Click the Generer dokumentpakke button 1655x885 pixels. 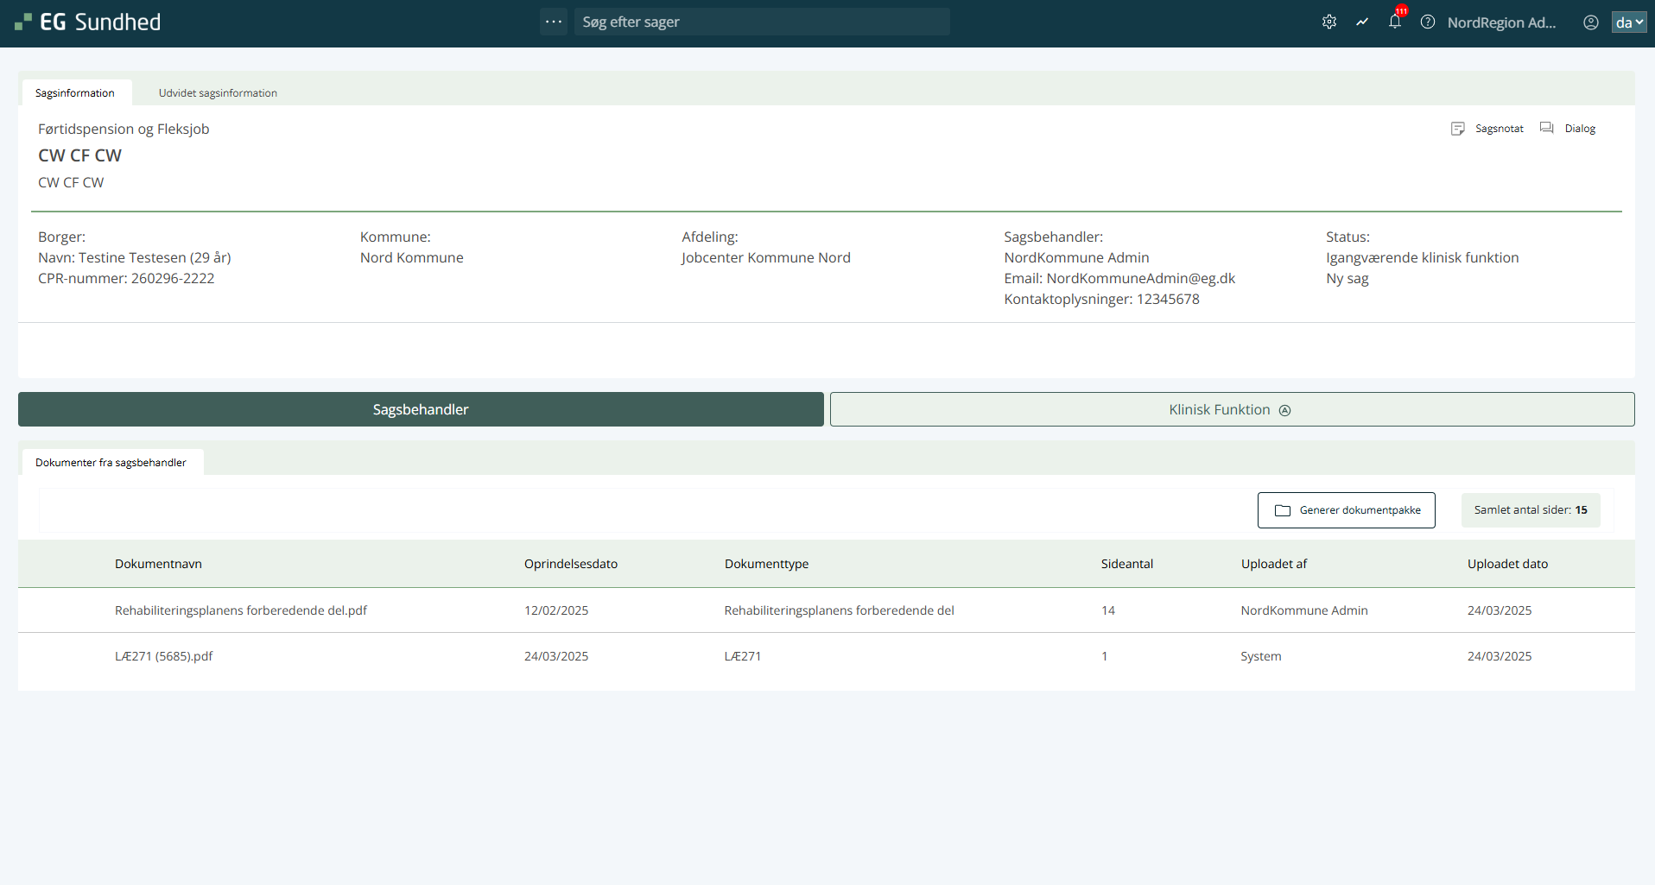click(x=1346, y=510)
